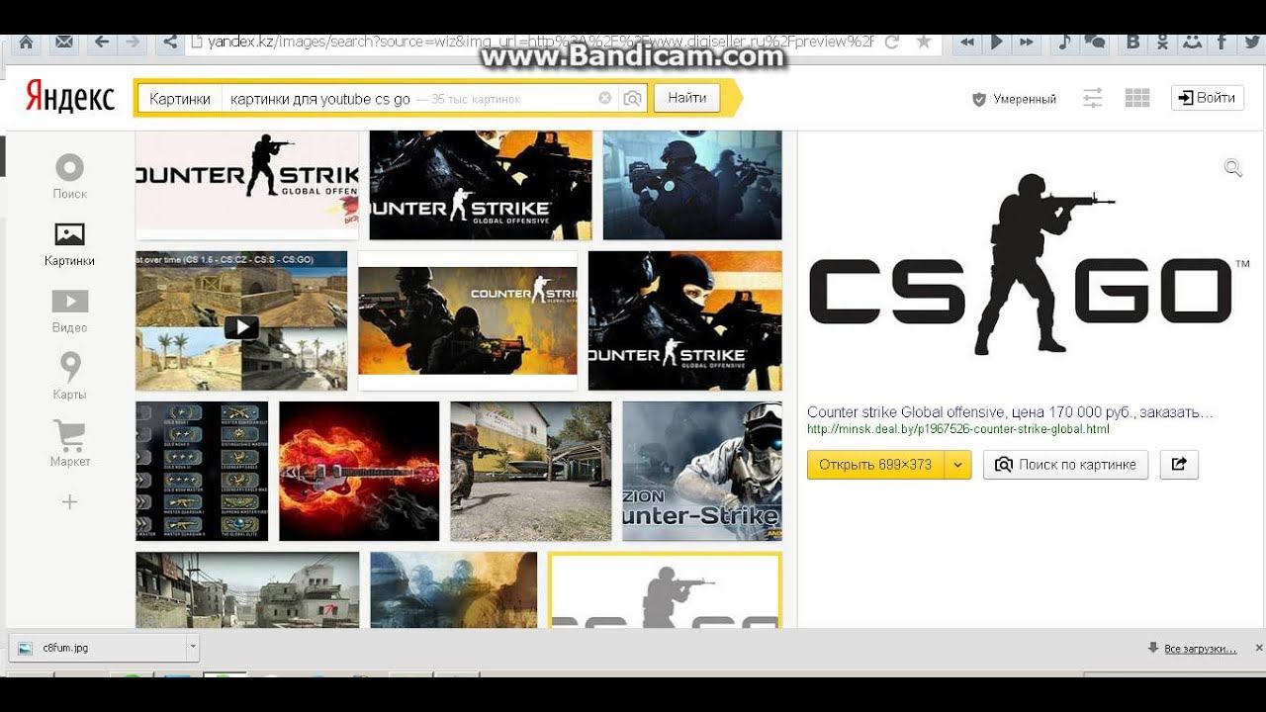Open the dropdown arrow for c8fum.jpg download
The width and height of the screenshot is (1266, 712).
pos(192,648)
